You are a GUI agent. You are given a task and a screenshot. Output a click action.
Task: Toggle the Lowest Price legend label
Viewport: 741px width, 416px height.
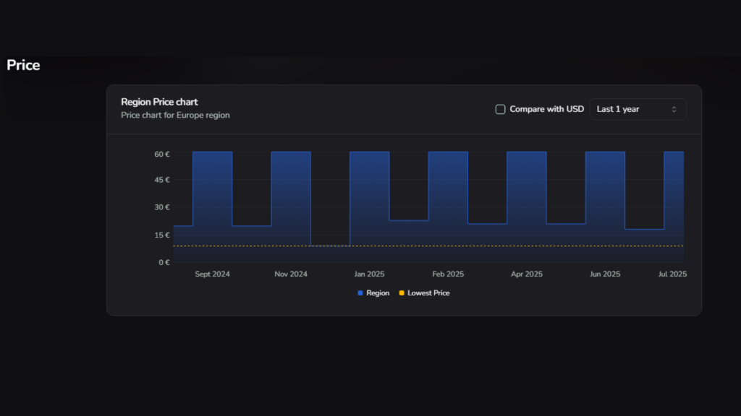coord(428,293)
